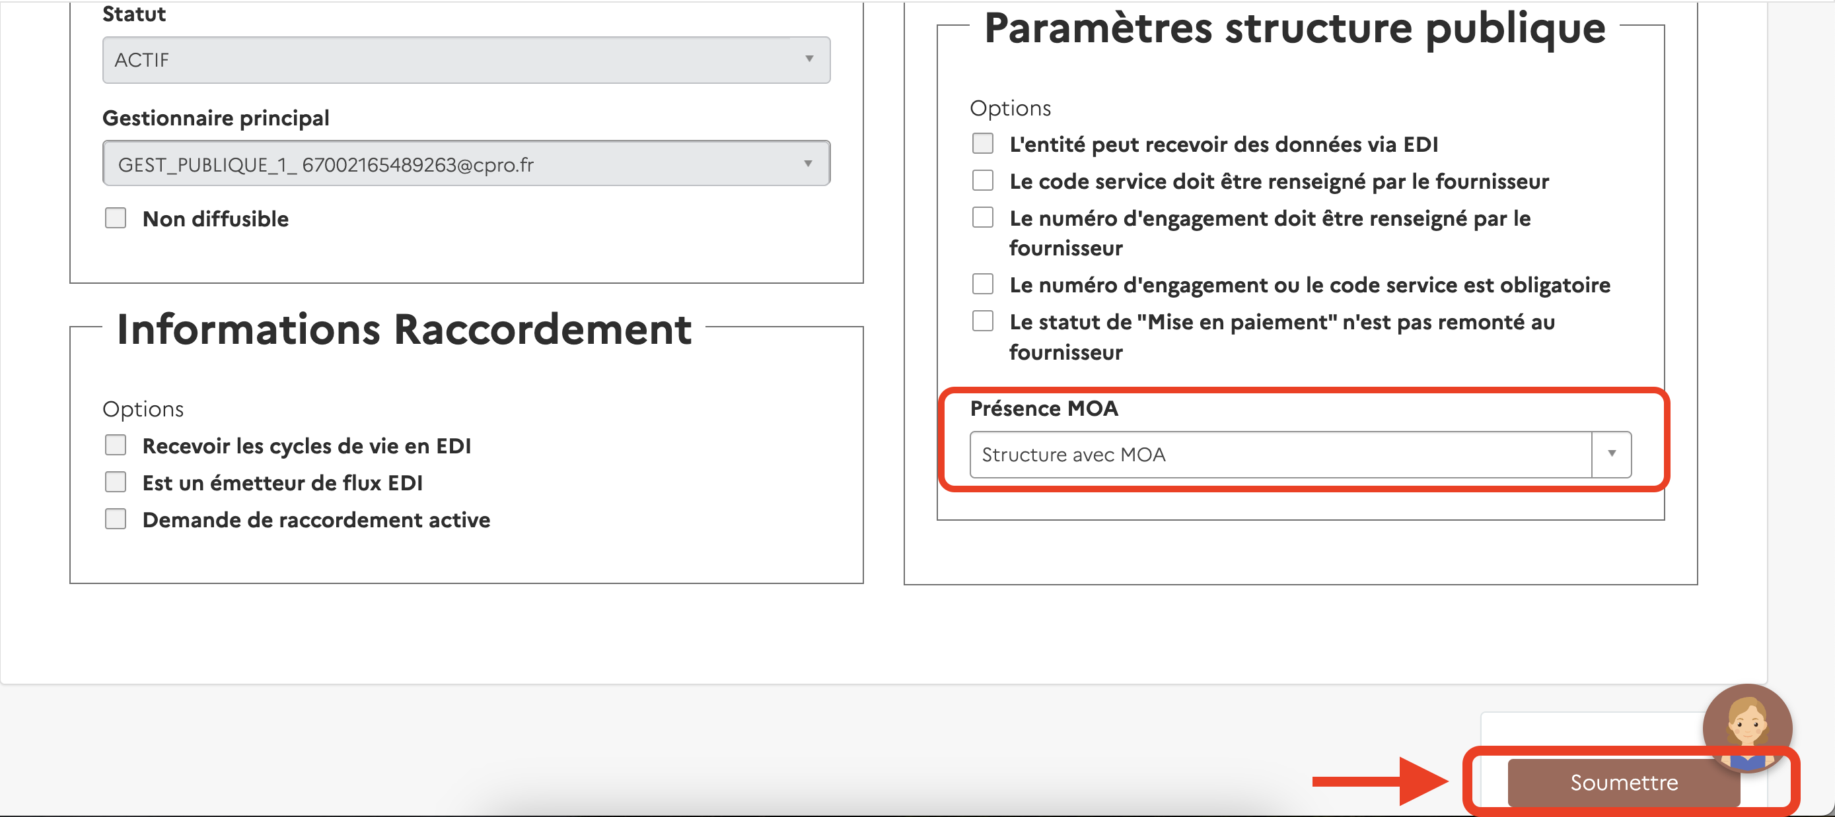Toggle Mise en paiement non remonté checkbox
Screen dimensions: 1835x817
pos(982,321)
